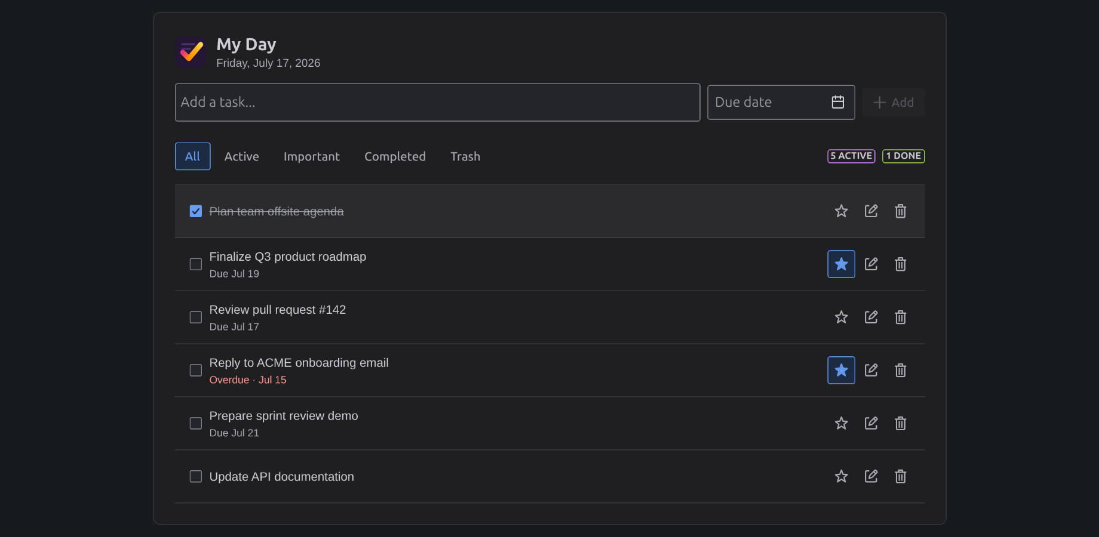Delete 'Reply to ACME onboarding email' task
Image resolution: width=1099 pixels, height=537 pixels.
pos(900,371)
